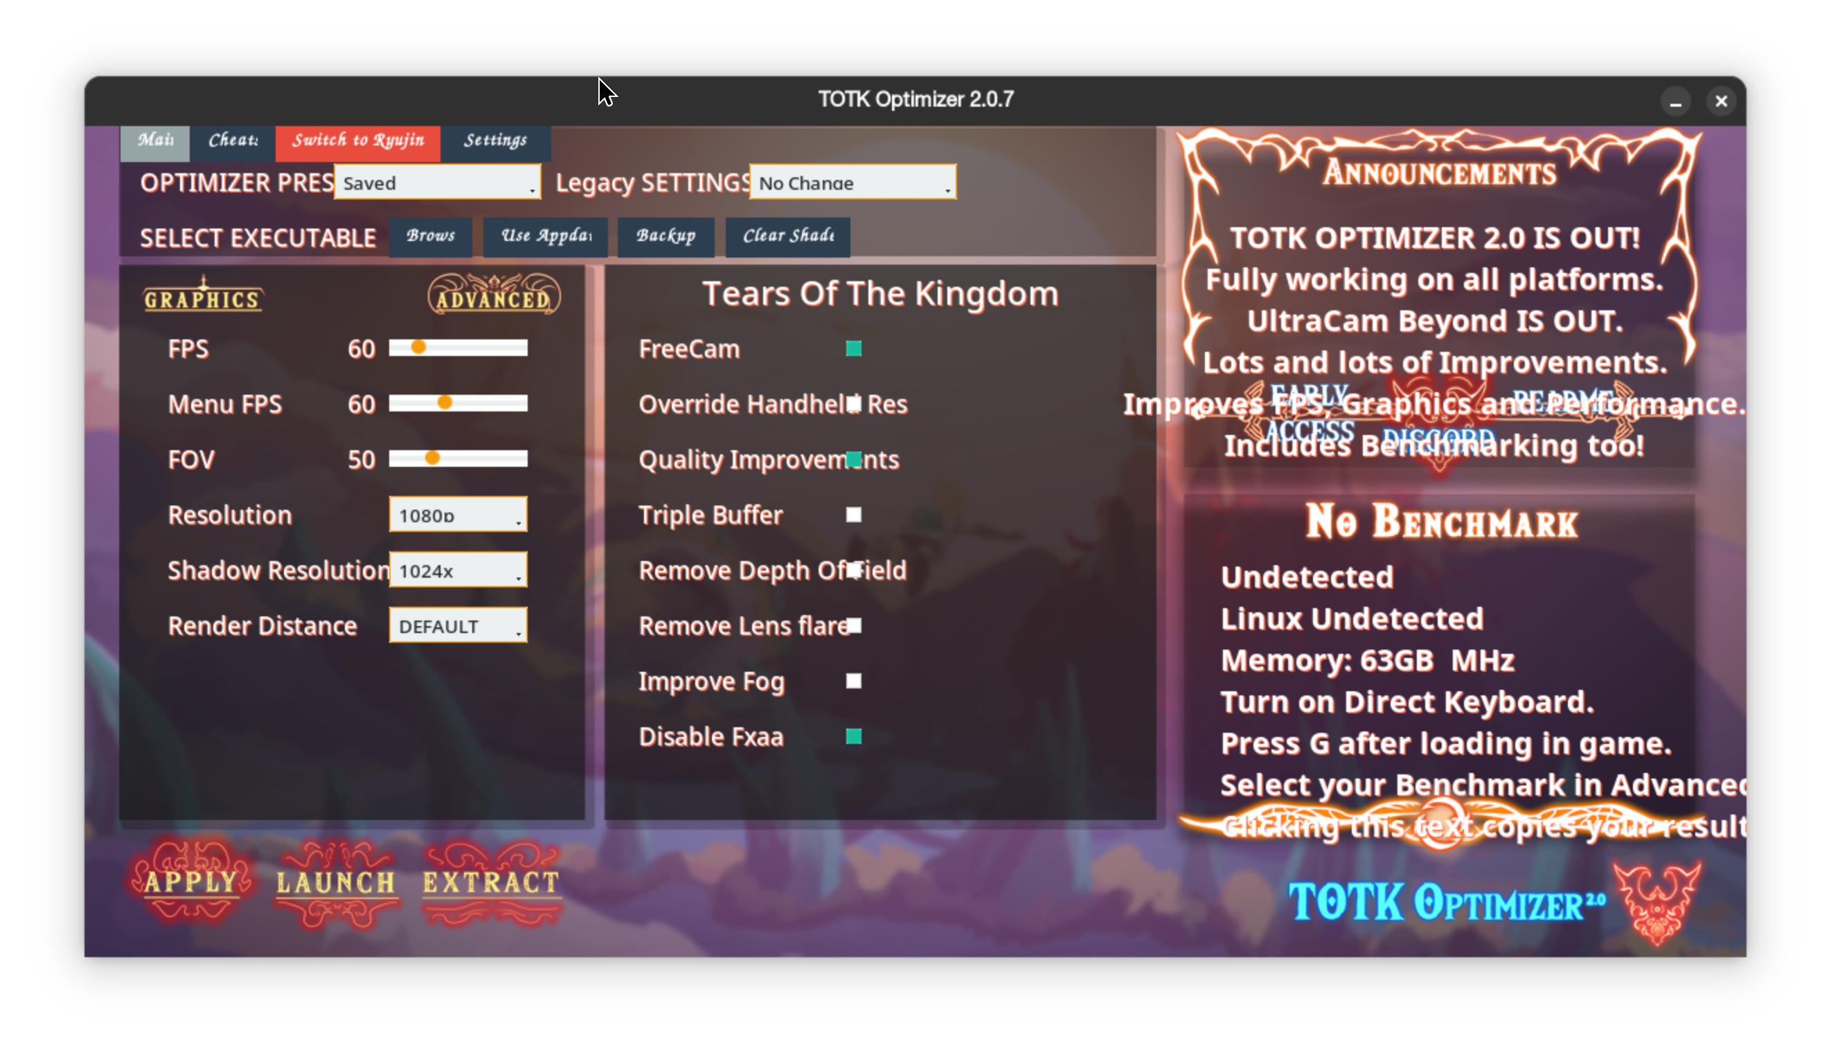
Task: Click the red crest beside TOTK Optimizer logo
Action: click(1656, 902)
